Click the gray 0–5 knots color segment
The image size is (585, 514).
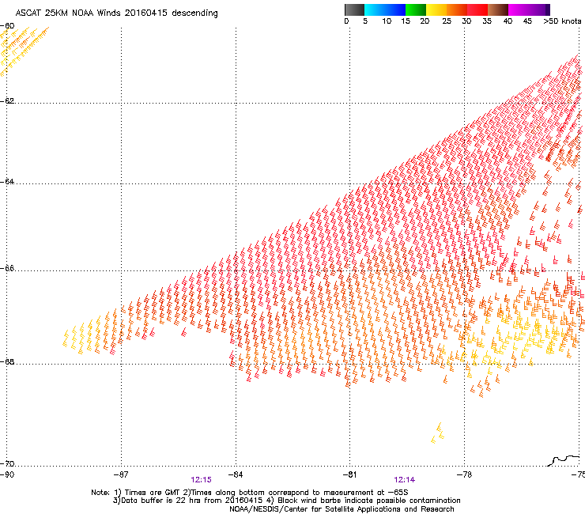(x=354, y=9)
